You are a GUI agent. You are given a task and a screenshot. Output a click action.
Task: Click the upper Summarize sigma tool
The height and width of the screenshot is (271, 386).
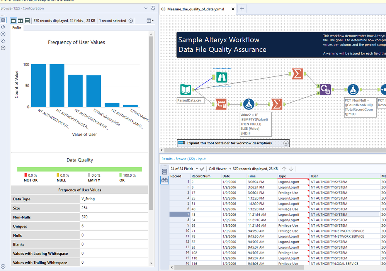pyautogui.click(x=297, y=74)
